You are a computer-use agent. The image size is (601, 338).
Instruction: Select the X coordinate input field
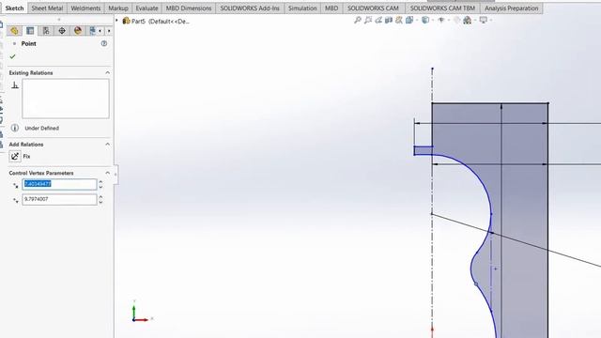tap(59, 184)
